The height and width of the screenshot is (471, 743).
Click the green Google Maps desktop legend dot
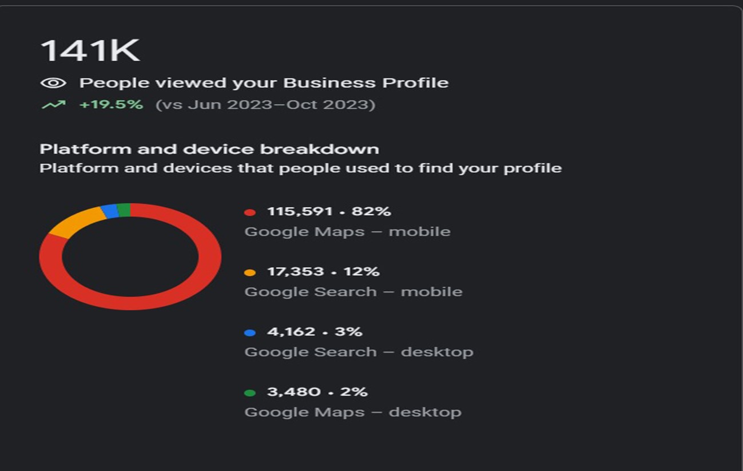click(249, 393)
